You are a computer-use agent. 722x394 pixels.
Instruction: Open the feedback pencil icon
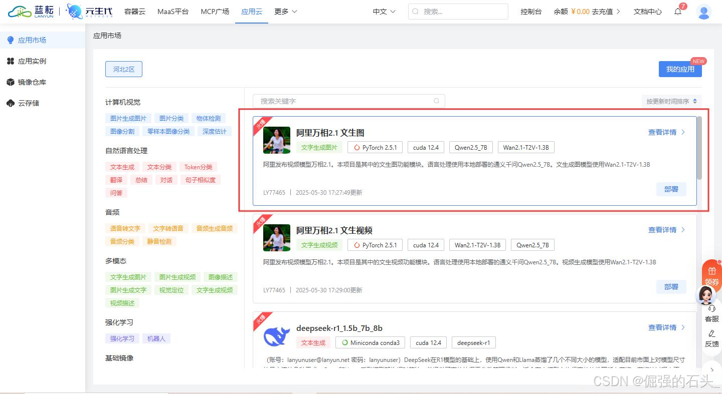click(712, 333)
